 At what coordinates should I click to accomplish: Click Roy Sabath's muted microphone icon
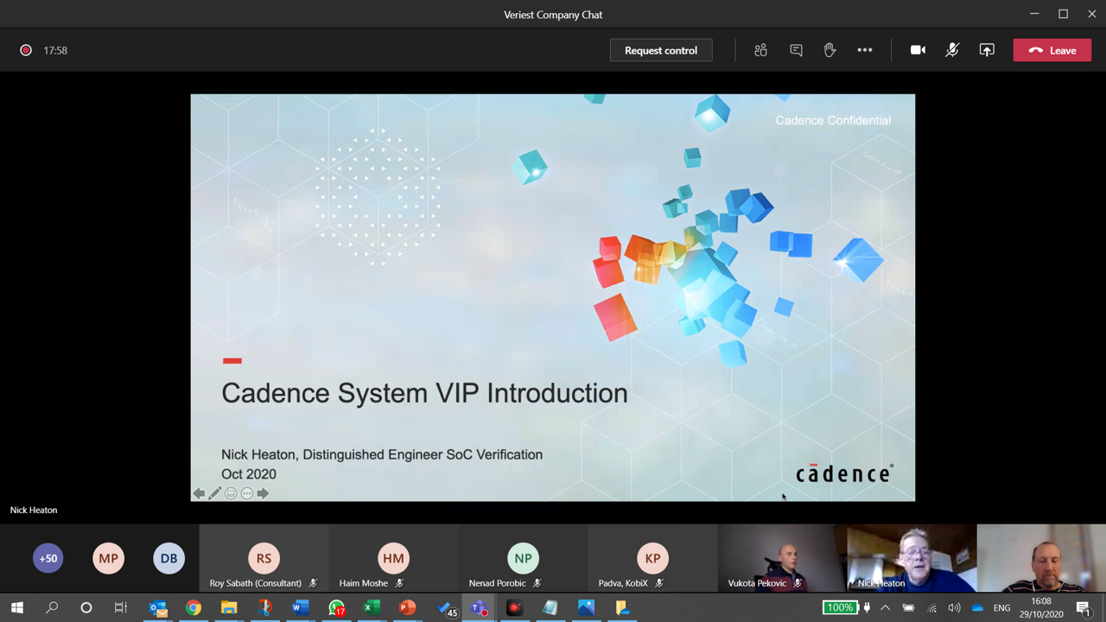click(313, 583)
